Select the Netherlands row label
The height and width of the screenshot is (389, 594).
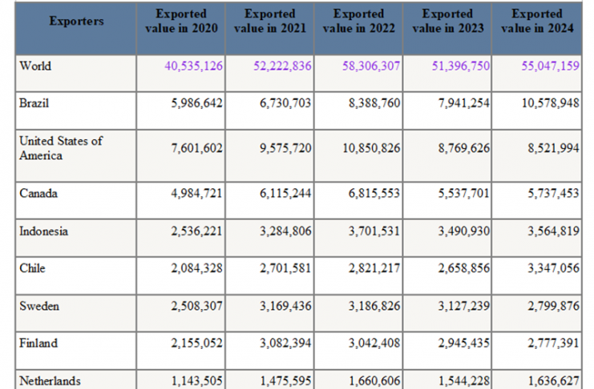pyautogui.click(x=50, y=381)
